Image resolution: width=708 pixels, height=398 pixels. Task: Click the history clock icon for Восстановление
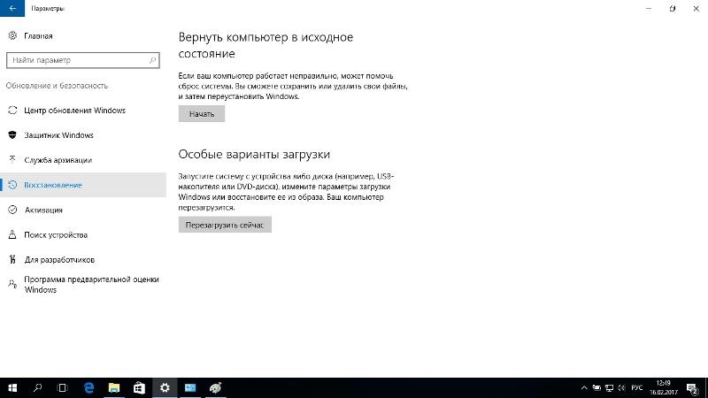pyautogui.click(x=12, y=185)
